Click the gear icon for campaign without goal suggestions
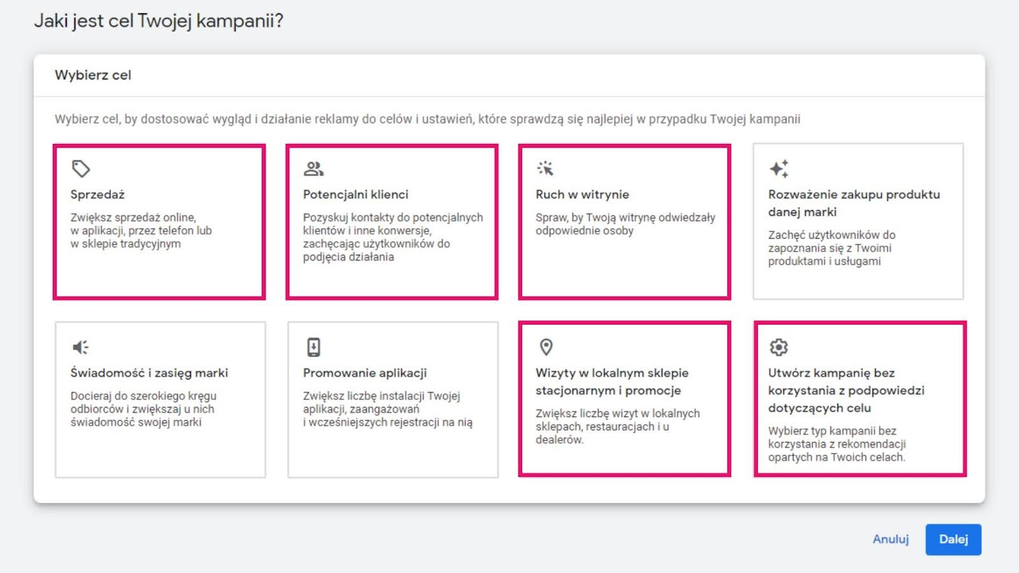This screenshot has height=573, width=1019. (x=778, y=346)
